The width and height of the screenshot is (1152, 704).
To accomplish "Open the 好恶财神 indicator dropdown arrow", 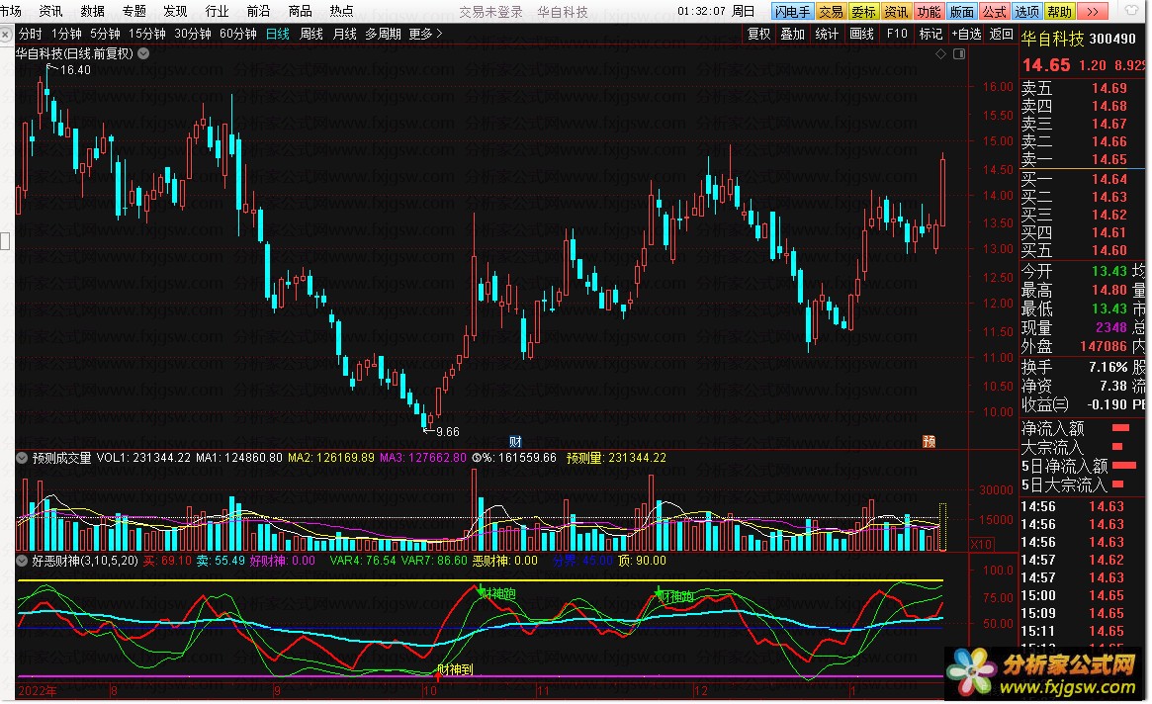I will click(22, 561).
